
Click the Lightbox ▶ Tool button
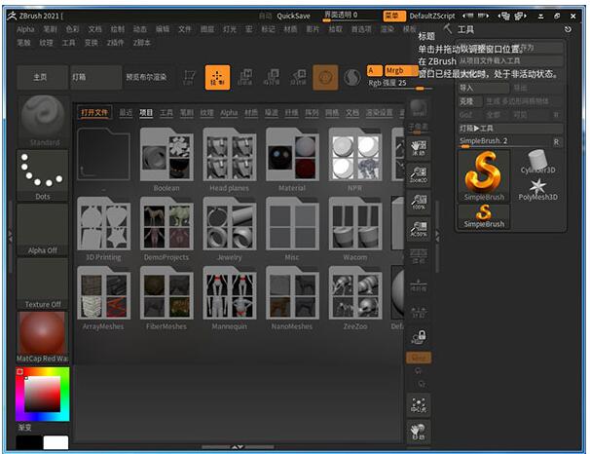pos(510,129)
